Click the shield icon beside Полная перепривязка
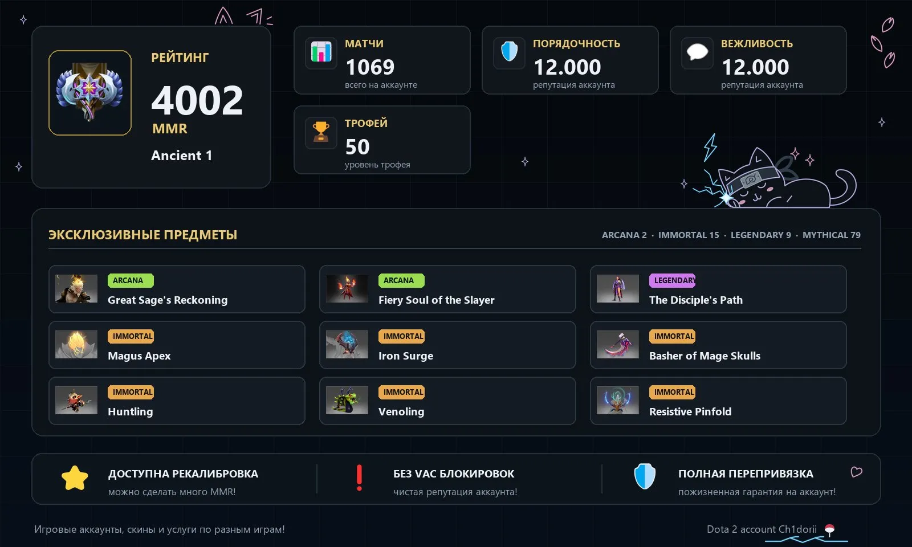Image resolution: width=912 pixels, height=547 pixels. point(645,476)
